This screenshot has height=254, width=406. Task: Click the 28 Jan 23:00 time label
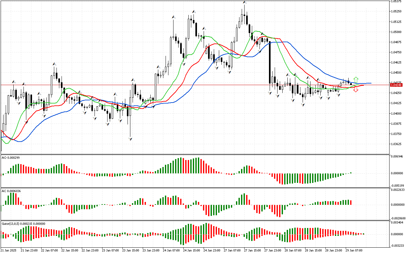point(334,251)
